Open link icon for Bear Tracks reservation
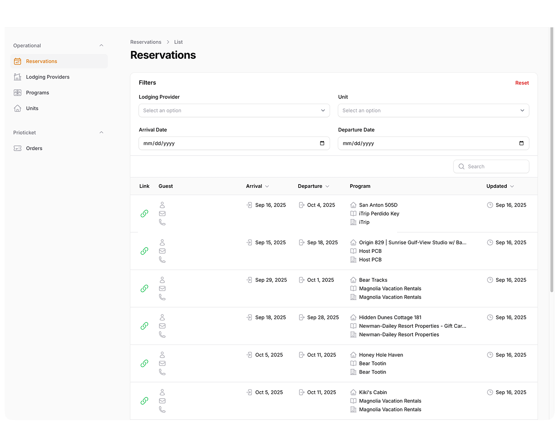Image resolution: width=559 pixels, height=447 pixels. click(144, 288)
